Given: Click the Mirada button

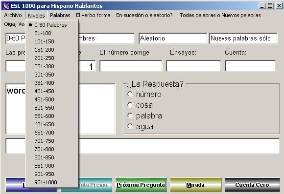Looking at the screenshot, I should pyautogui.click(x=196, y=185).
